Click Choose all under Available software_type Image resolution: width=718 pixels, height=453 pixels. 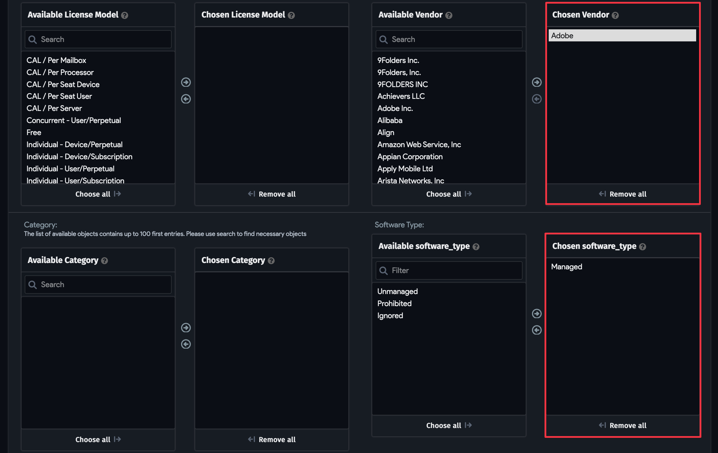tap(449, 426)
